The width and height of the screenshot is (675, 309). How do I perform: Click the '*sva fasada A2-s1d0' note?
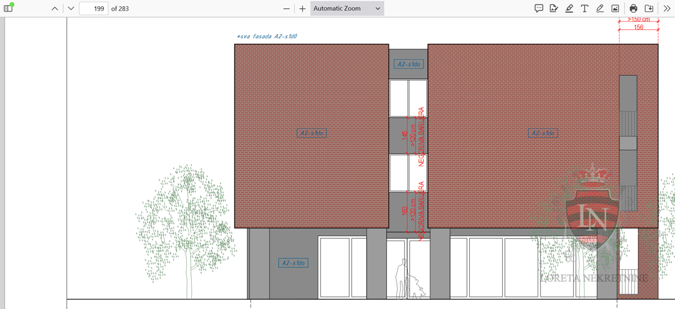point(267,37)
